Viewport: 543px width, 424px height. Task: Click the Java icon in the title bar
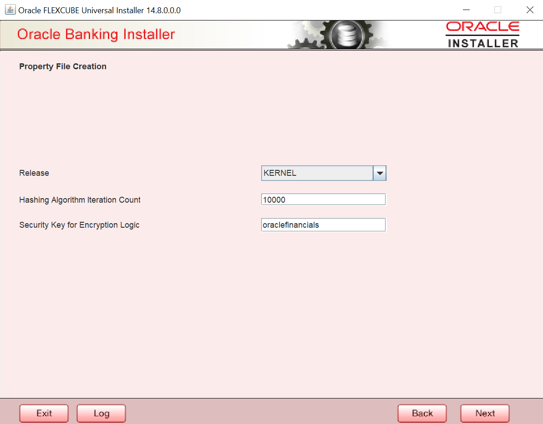tap(10, 10)
